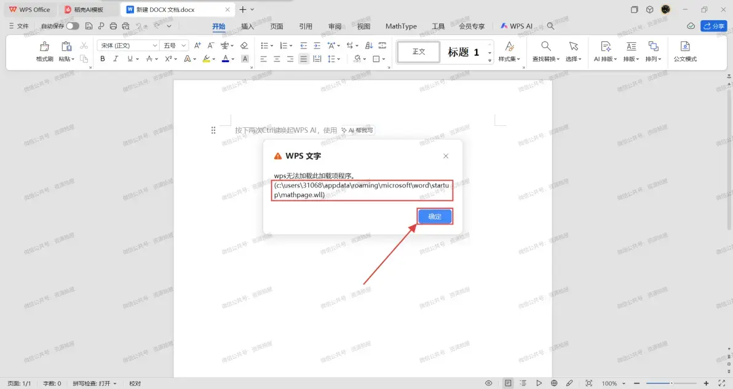Center align the paragraph

pos(277,59)
